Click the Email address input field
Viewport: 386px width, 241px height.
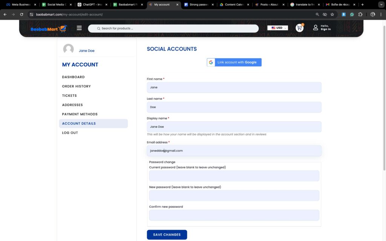point(234,150)
